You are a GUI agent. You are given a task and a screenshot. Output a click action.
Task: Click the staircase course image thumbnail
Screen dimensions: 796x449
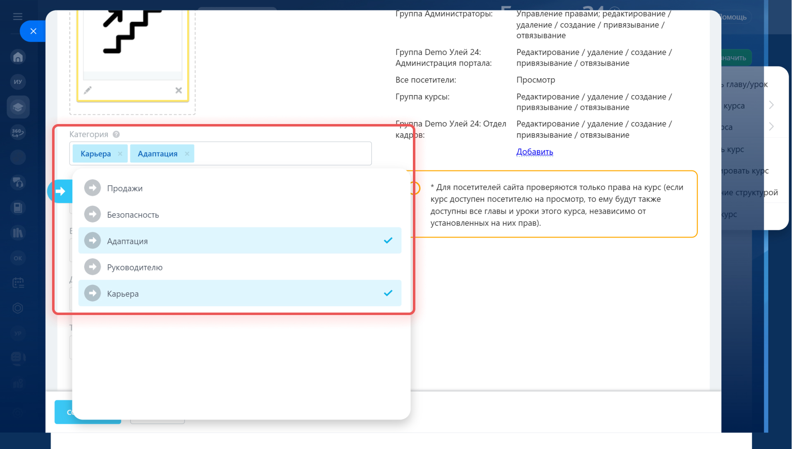click(x=132, y=37)
